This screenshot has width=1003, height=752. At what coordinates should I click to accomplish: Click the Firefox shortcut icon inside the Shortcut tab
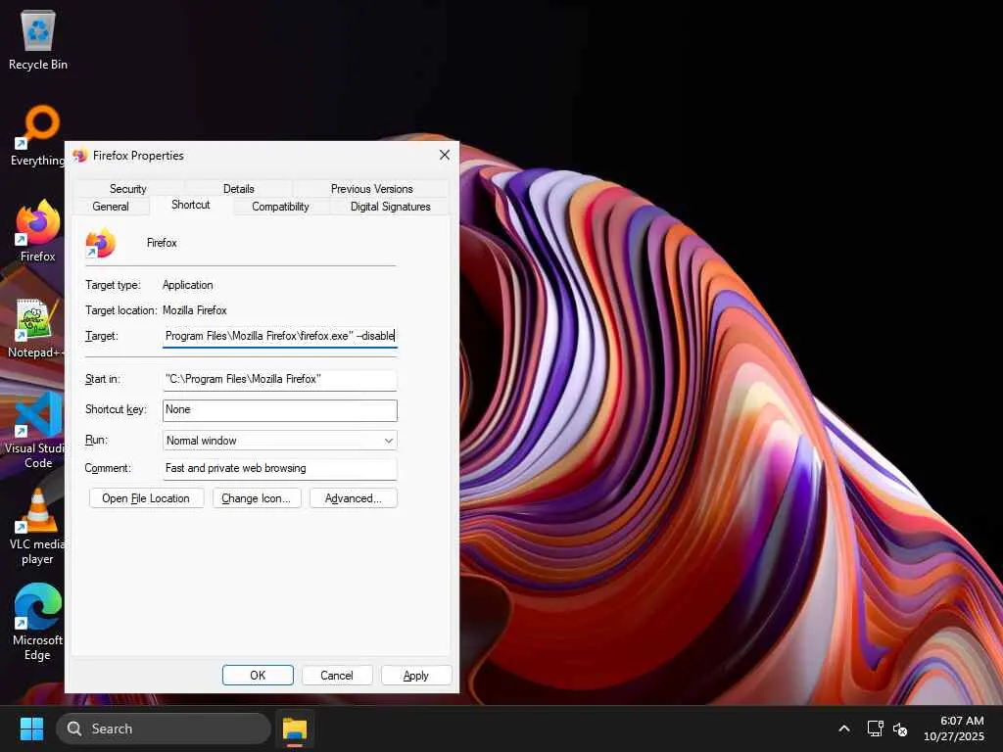click(x=101, y=243)
